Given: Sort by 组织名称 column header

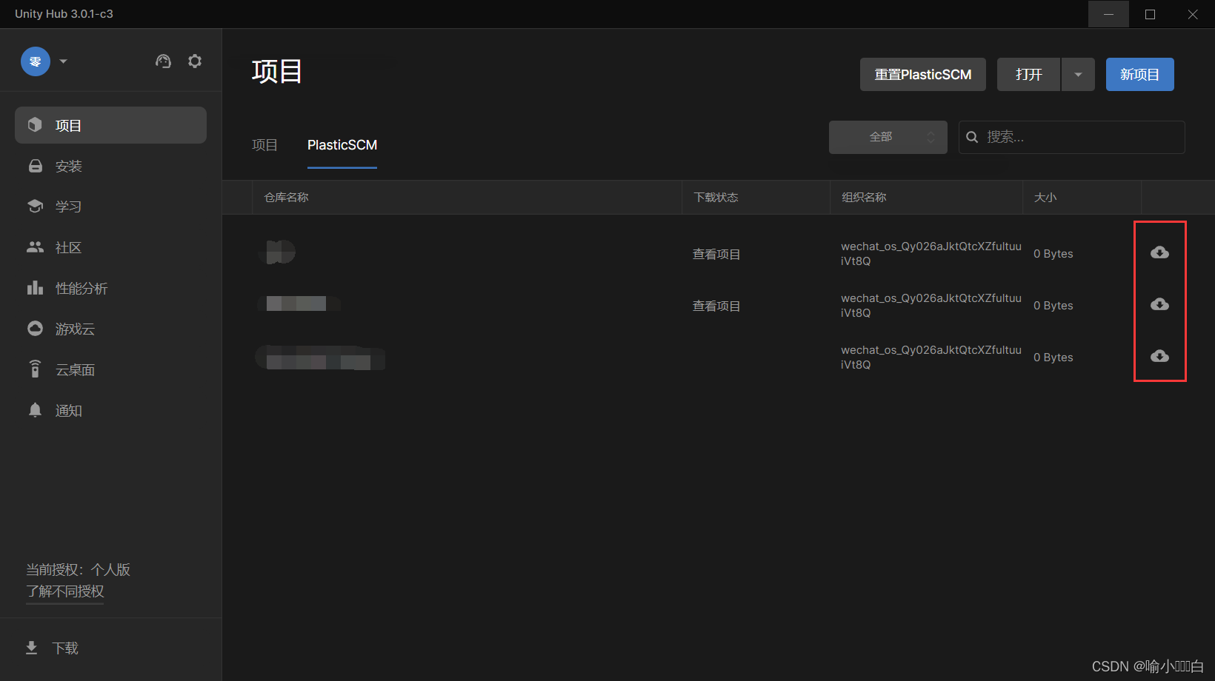Looking at the screenshot, I should pos(864,198).
